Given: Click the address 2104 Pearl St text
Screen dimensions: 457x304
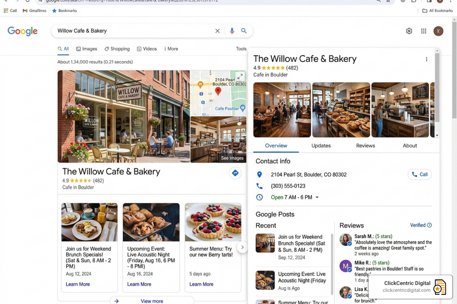Looking at the screenshot, I should click(309, 175).
